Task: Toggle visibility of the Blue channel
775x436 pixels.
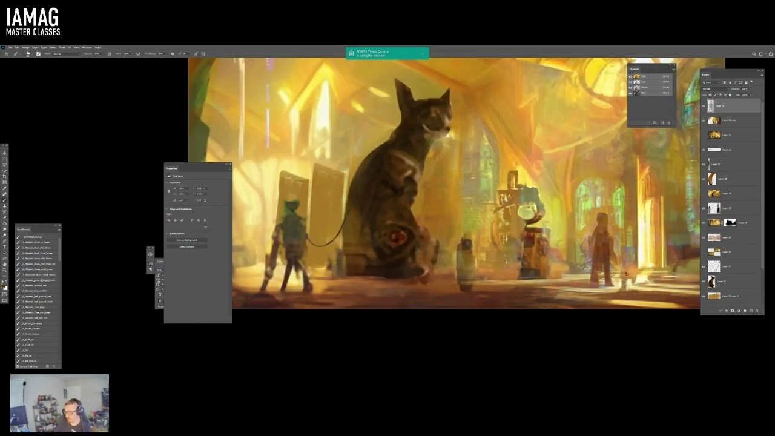Action: (630, 93)
